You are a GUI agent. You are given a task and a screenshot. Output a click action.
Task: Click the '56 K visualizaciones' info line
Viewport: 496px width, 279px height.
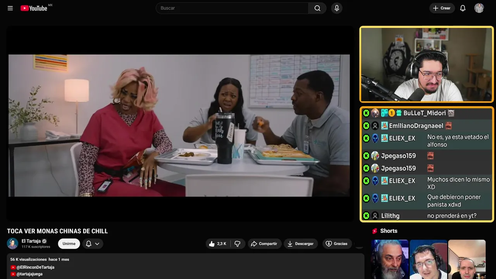tap(40, 259)
